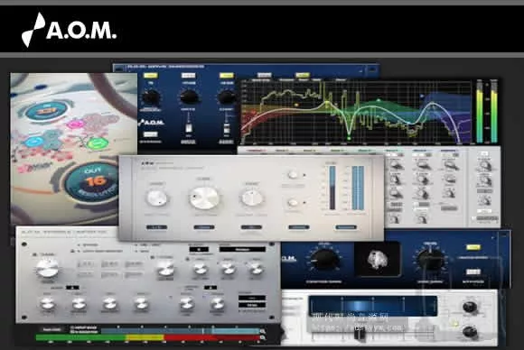
Task: Click the pink round button on the circular plugin
Action: (76, 124)
